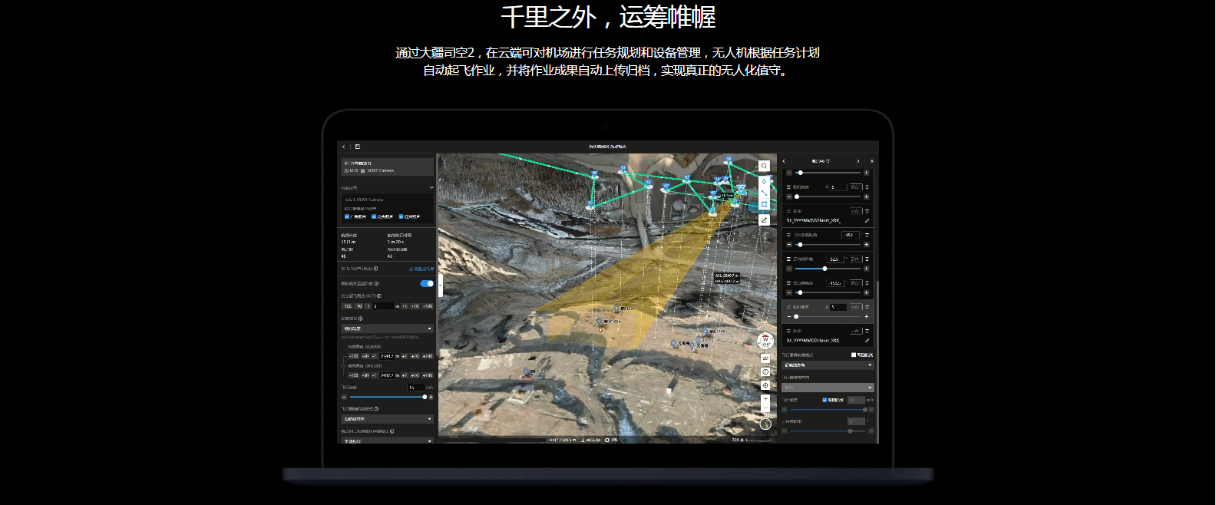Select the waypoint marker tool on the map toolbar
1216x505 pixels.
coord(764,182)
